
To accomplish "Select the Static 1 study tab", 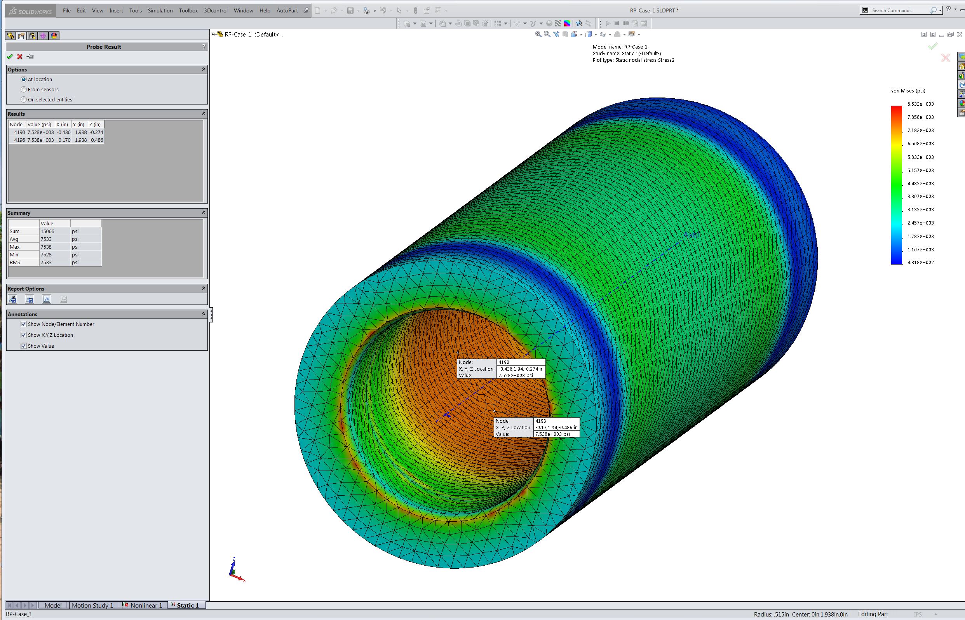I will (x=186, y=605).
